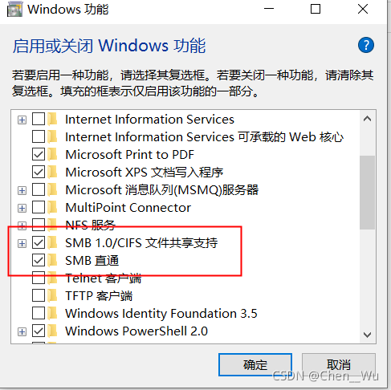Select the NFS 服务 list entry

point(91,225)
